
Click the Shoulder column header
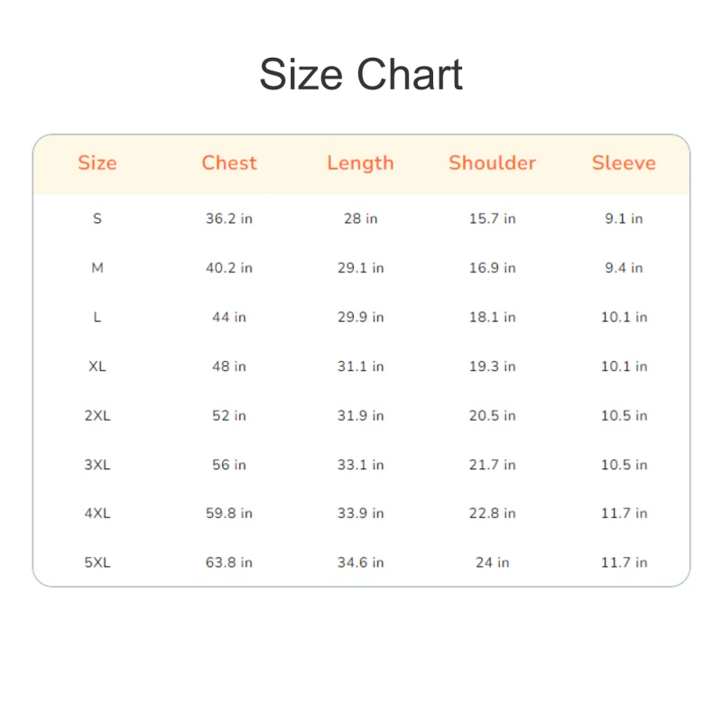(x=492, y=163)
